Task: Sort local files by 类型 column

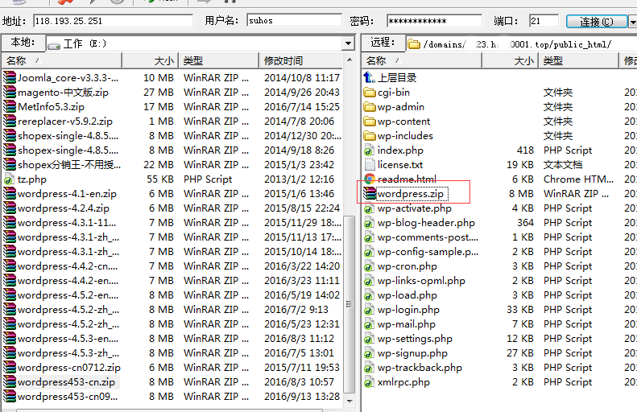Action: click(219, 61)
